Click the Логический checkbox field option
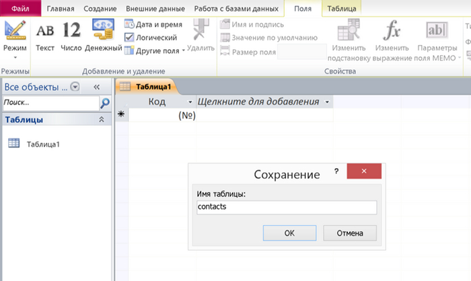Image resolution: width=471 pixels, height=281 pixels. point(130,38)
